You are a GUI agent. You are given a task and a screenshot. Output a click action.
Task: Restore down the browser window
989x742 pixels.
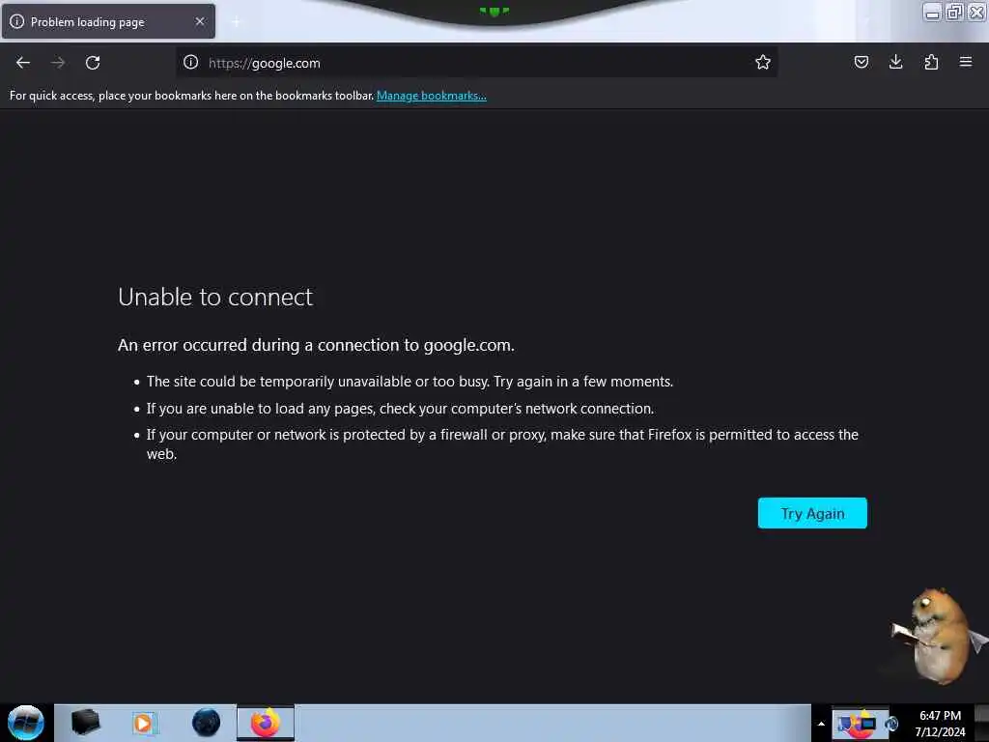point(953,12)
